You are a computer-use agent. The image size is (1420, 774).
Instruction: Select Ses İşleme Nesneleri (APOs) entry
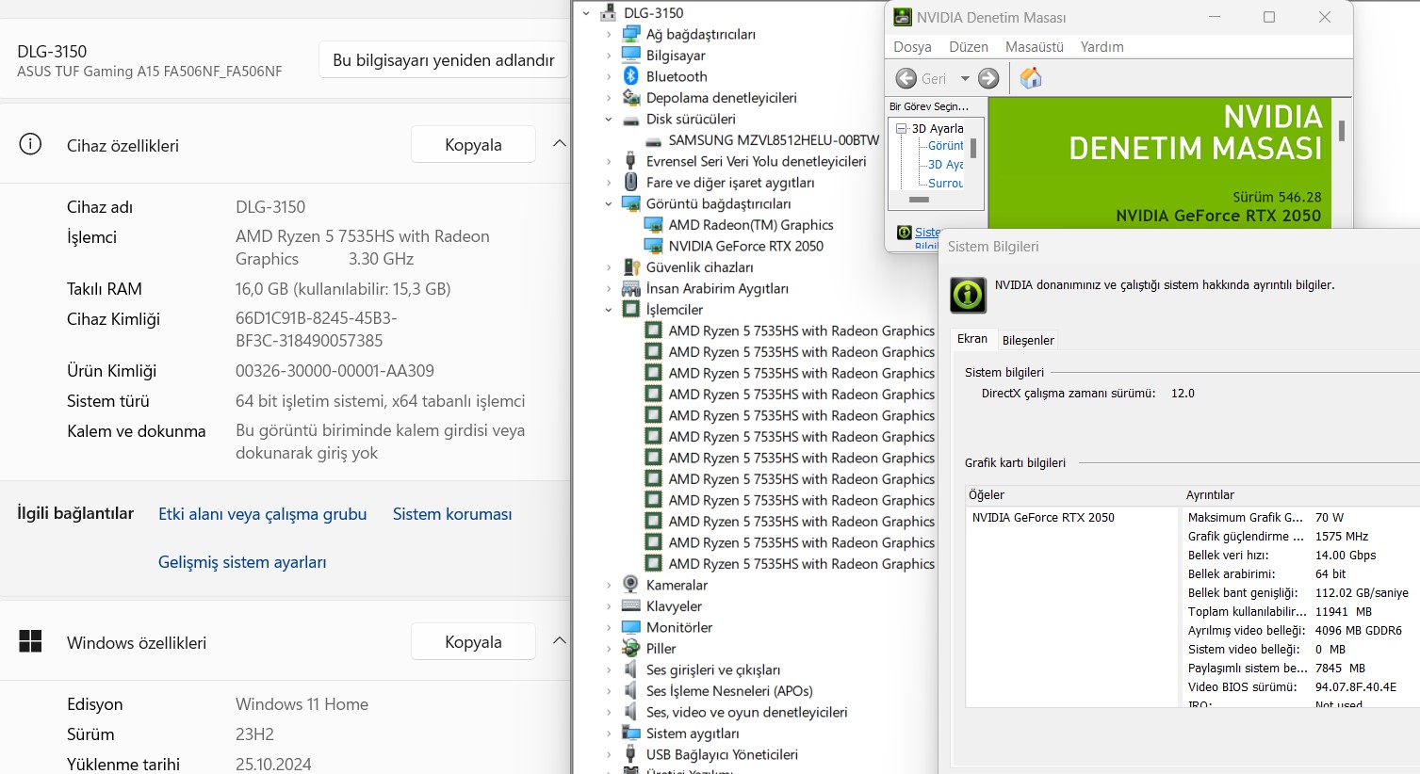pos(729,691)
